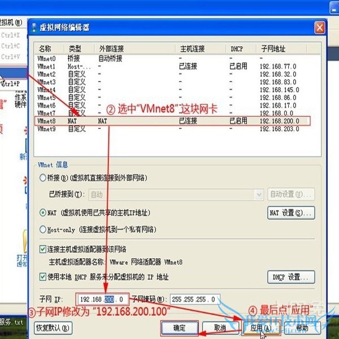Sort by 主机连接 column header
Screen dimensions: 339x339
[201, 49]
